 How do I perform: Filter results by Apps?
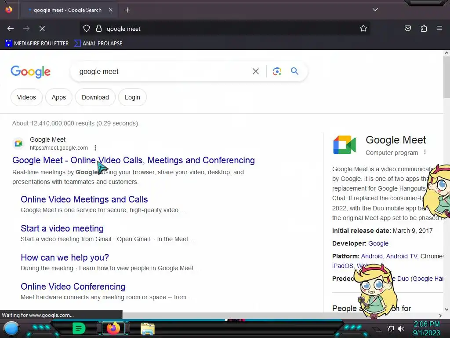[58, 97]
